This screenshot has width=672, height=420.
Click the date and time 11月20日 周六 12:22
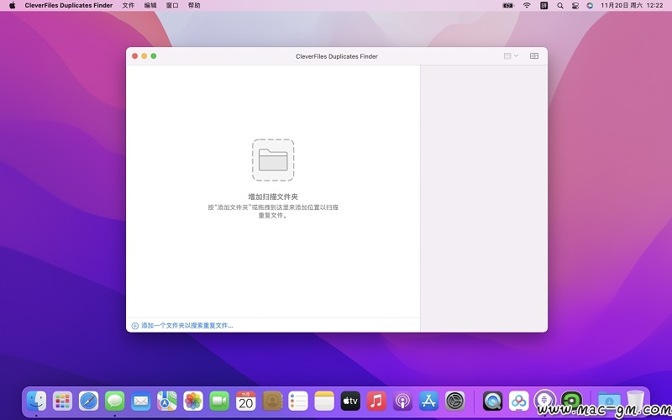pos(632,6)
